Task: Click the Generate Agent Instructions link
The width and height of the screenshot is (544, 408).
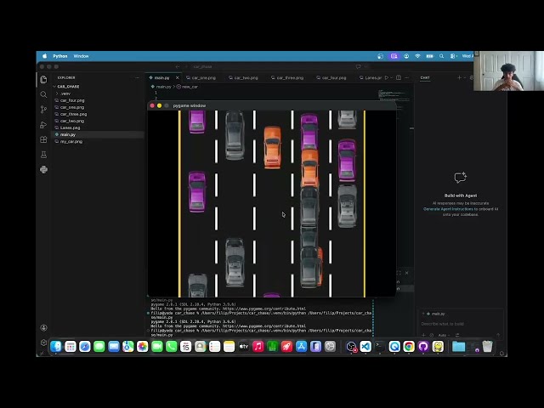Action: point(448,209)
